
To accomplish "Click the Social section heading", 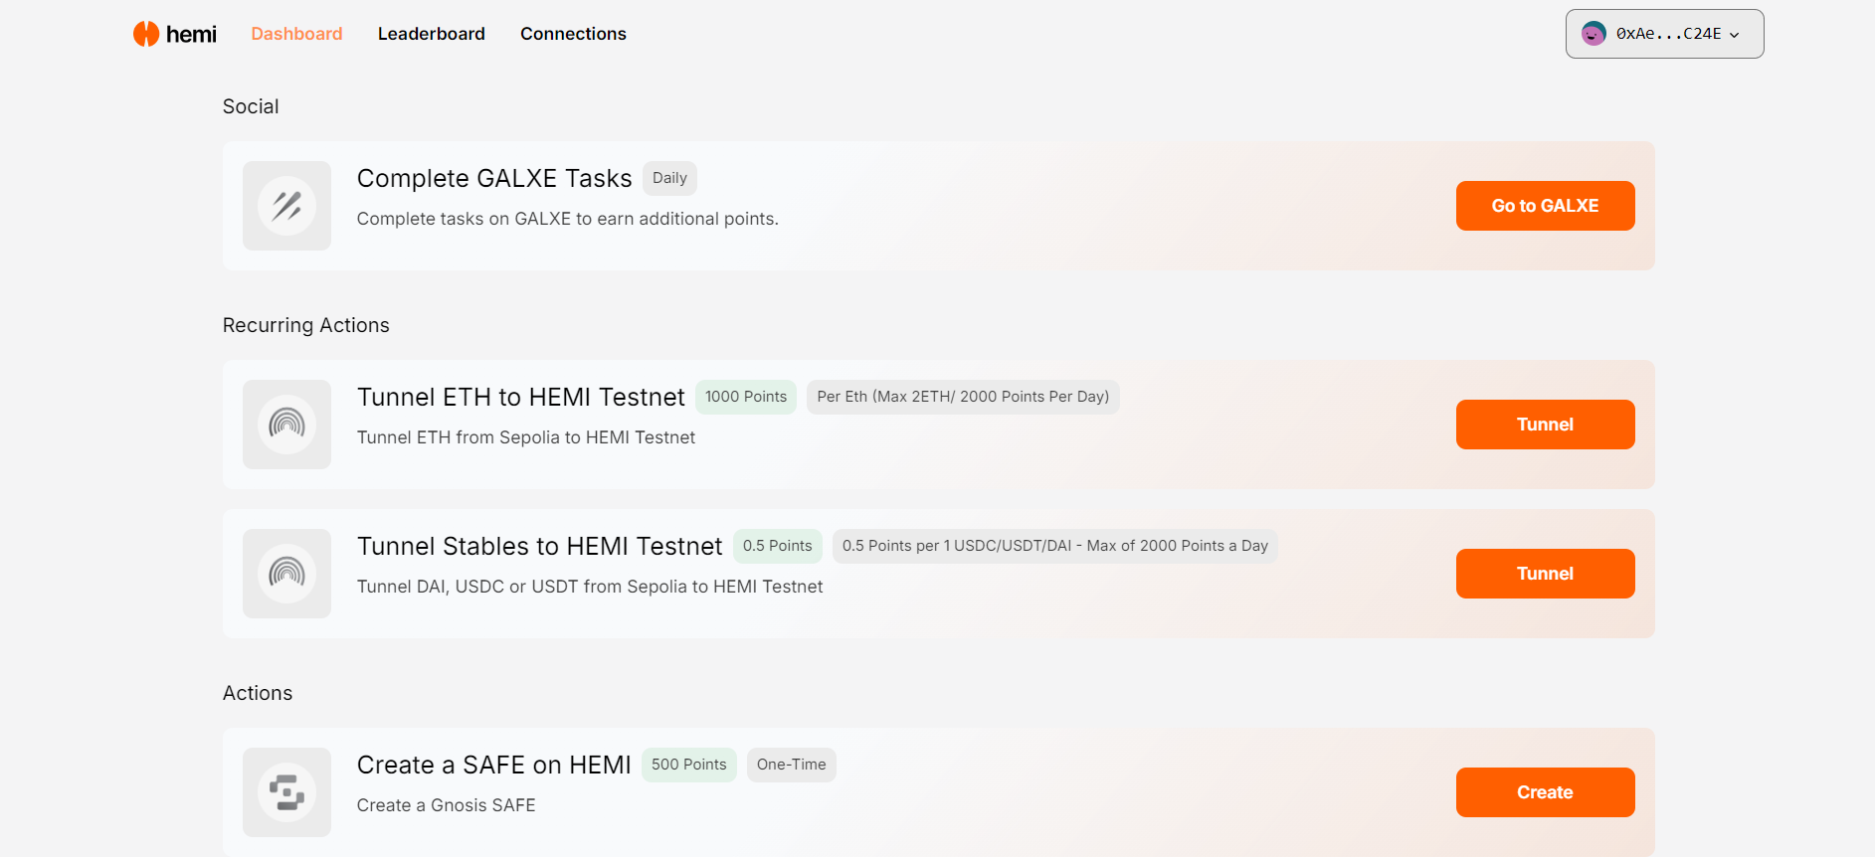I will (x=251, y=106).
